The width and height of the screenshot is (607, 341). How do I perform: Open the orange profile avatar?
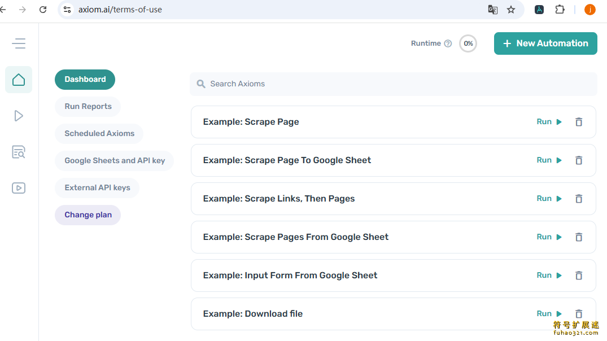pos(590,10)
